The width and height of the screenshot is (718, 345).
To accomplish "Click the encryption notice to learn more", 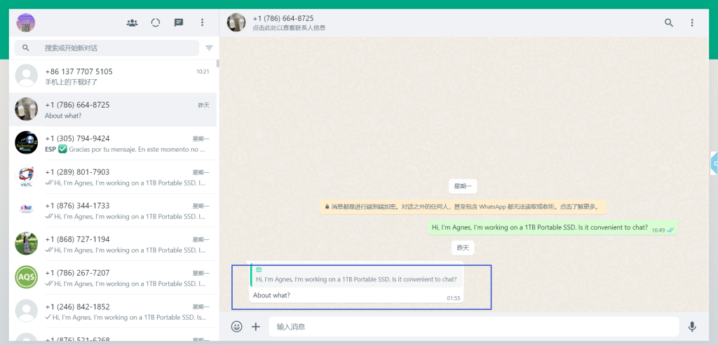I will (x=462, y=206).
